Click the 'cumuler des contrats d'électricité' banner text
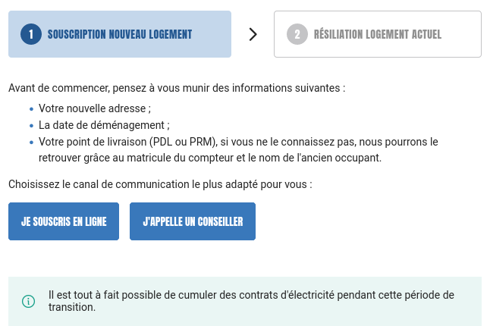Image resolution: width=490 pixels, height=326 pixels. [x=250, y=294]
